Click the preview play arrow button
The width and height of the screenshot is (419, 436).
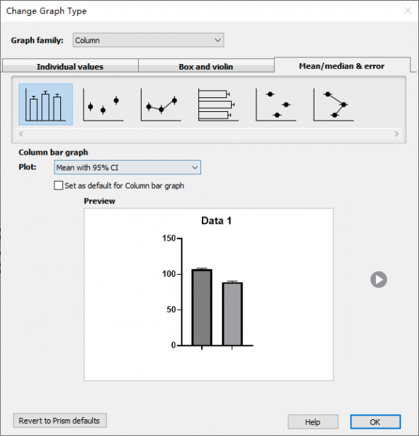pyautogui.click(x=378, y=280)
